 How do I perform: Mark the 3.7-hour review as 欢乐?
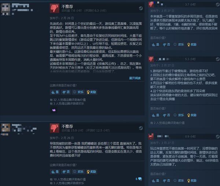coord(179,45)
